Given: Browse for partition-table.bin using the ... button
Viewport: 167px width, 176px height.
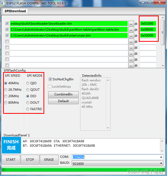Looking at the screenshot, I should 131,30.
